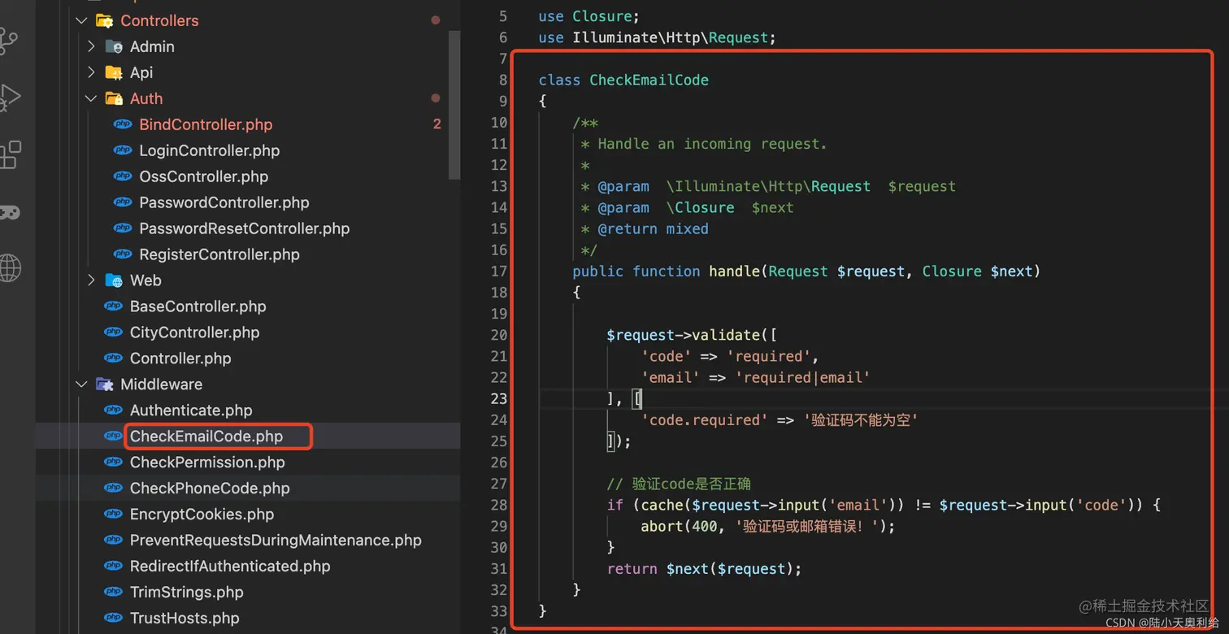Open TrustHosts.php file

pos(185,619)
